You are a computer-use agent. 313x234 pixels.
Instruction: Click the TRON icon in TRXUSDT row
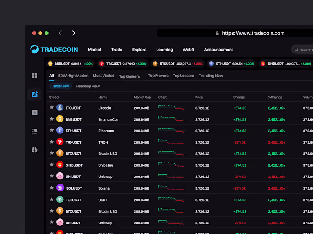pyautogui.click(x=60, y=142)
